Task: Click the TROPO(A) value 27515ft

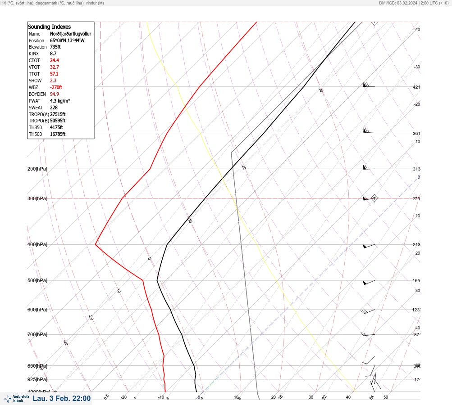Action: point(58,114)
